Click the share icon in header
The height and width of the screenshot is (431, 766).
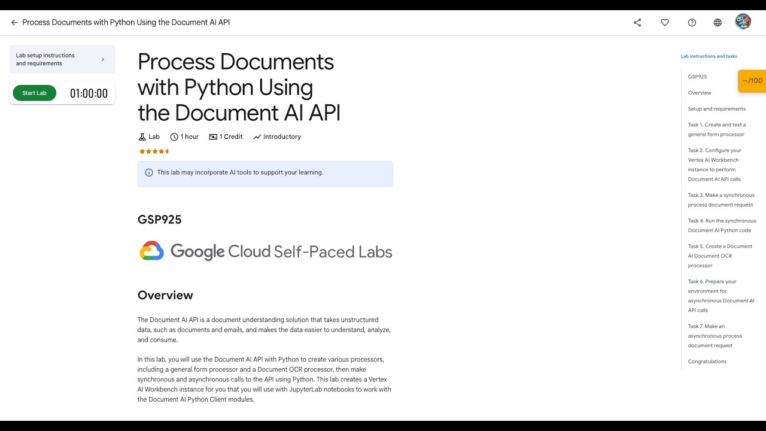point(637,23)
